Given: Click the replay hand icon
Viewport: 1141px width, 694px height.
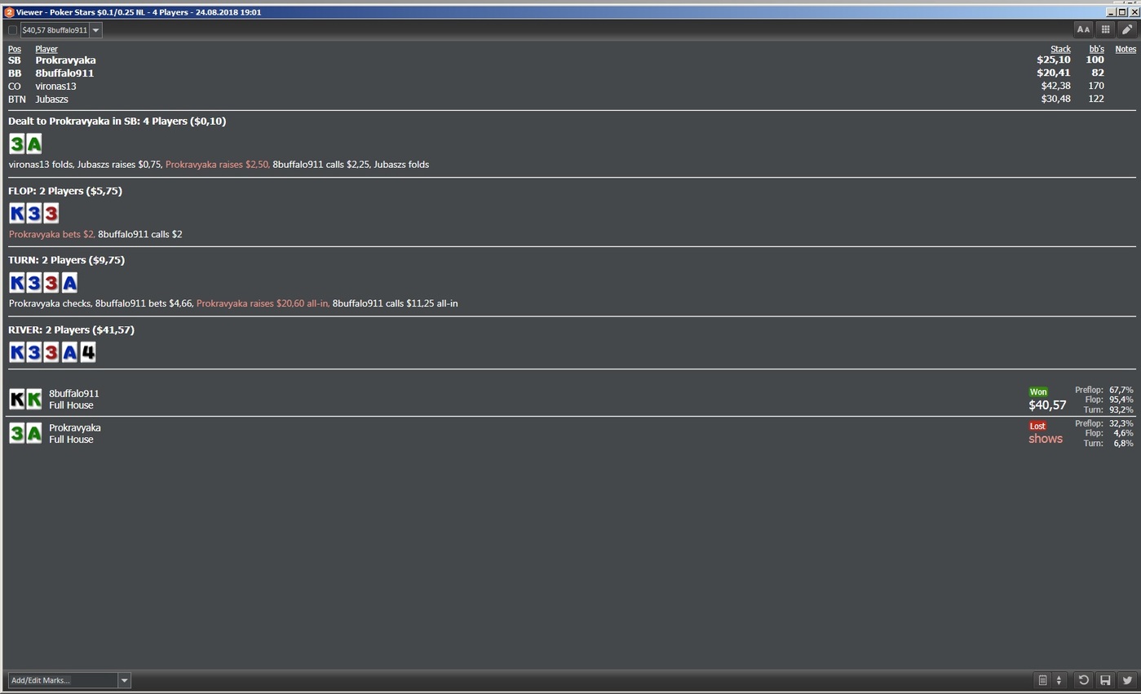Looking at the screenshot, I should point(1083,680).
